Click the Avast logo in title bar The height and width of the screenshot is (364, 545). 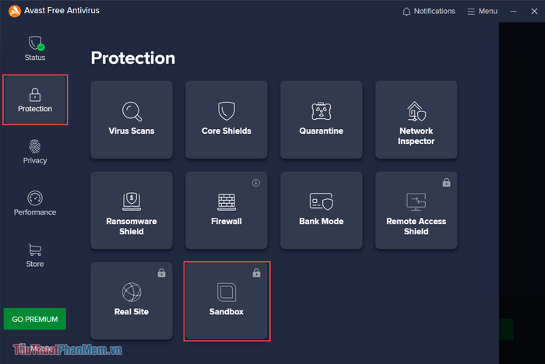pos(15,11)
